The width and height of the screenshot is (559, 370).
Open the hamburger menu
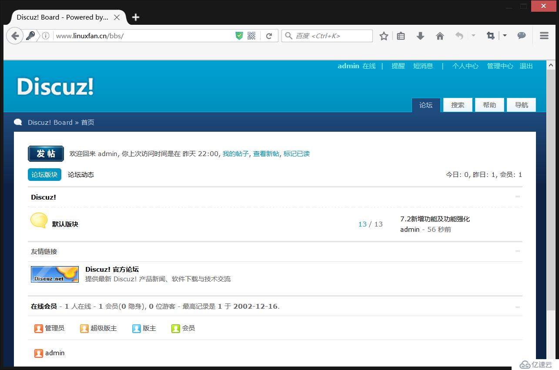click(x=544, y=36)
